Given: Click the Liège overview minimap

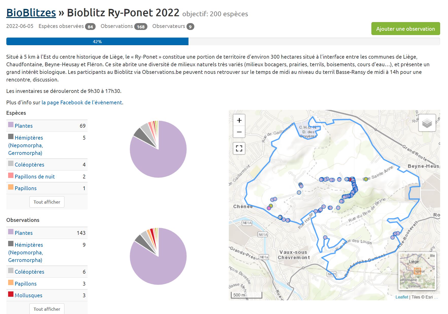Looking at the screenshot, I should tap(417, 271).
